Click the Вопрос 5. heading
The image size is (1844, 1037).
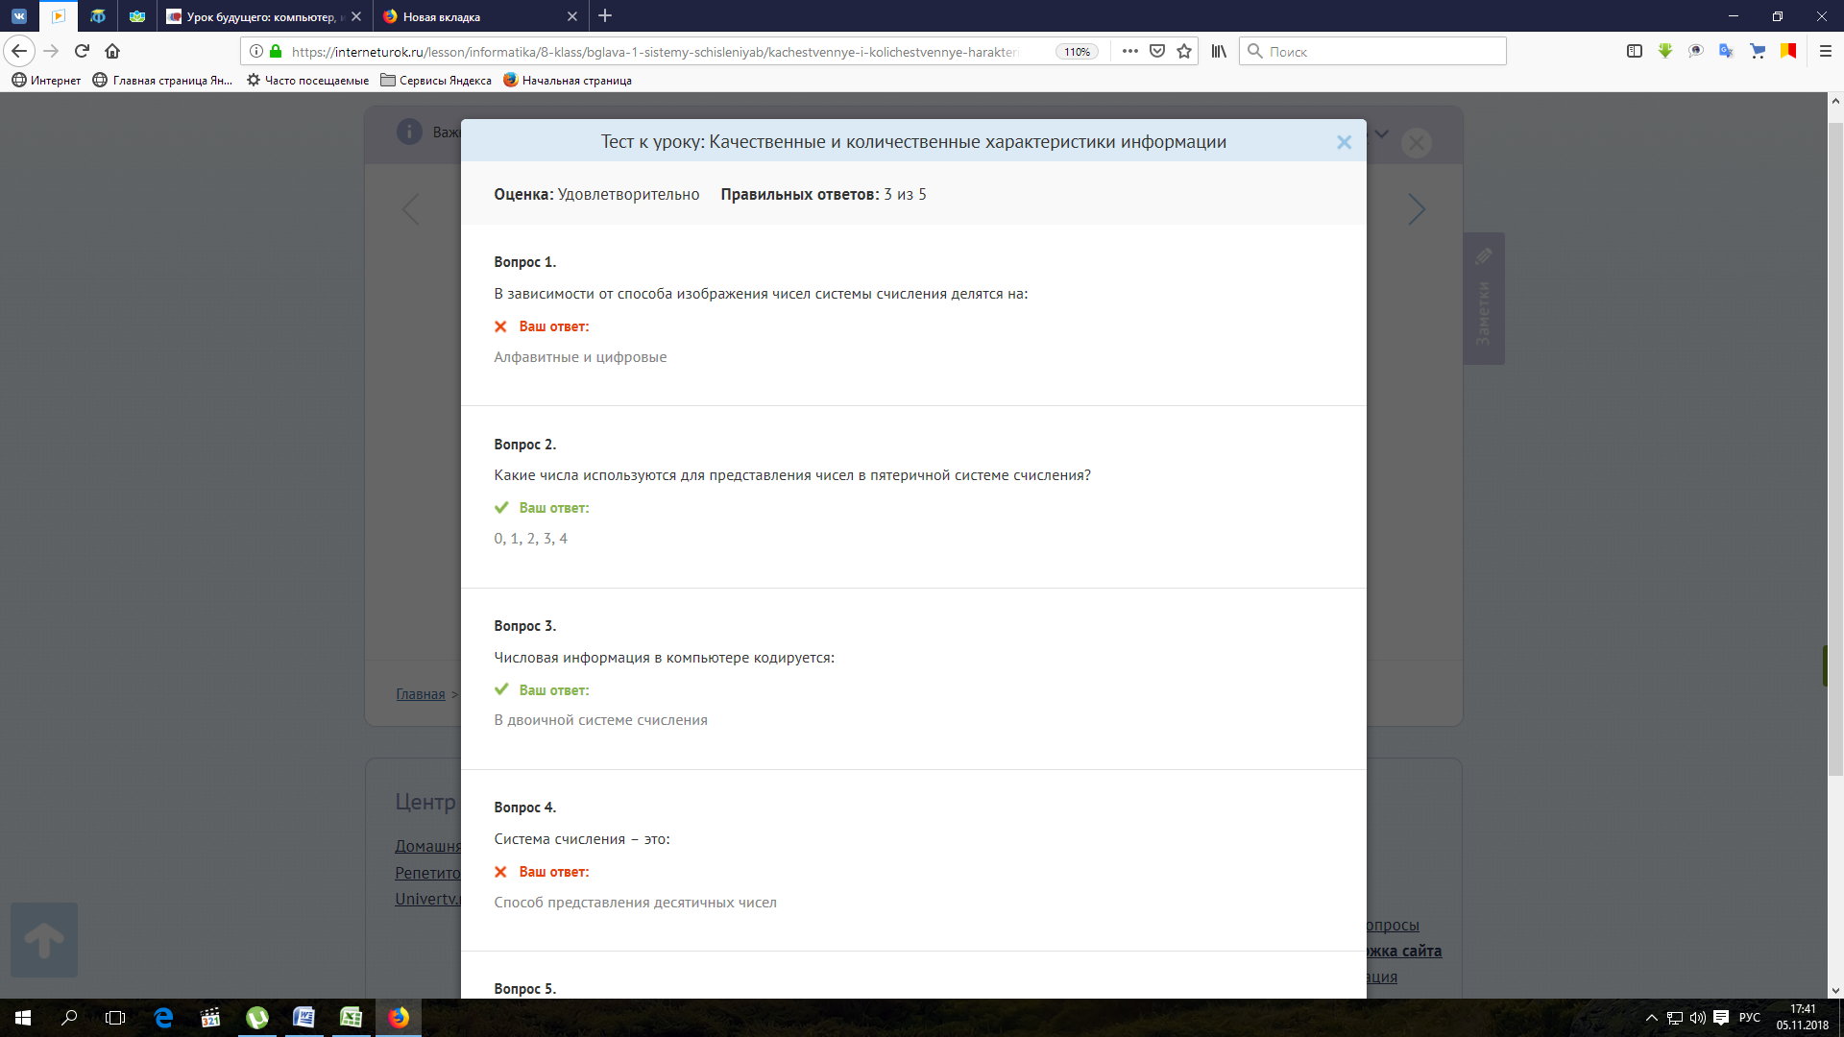click(524, 989)
